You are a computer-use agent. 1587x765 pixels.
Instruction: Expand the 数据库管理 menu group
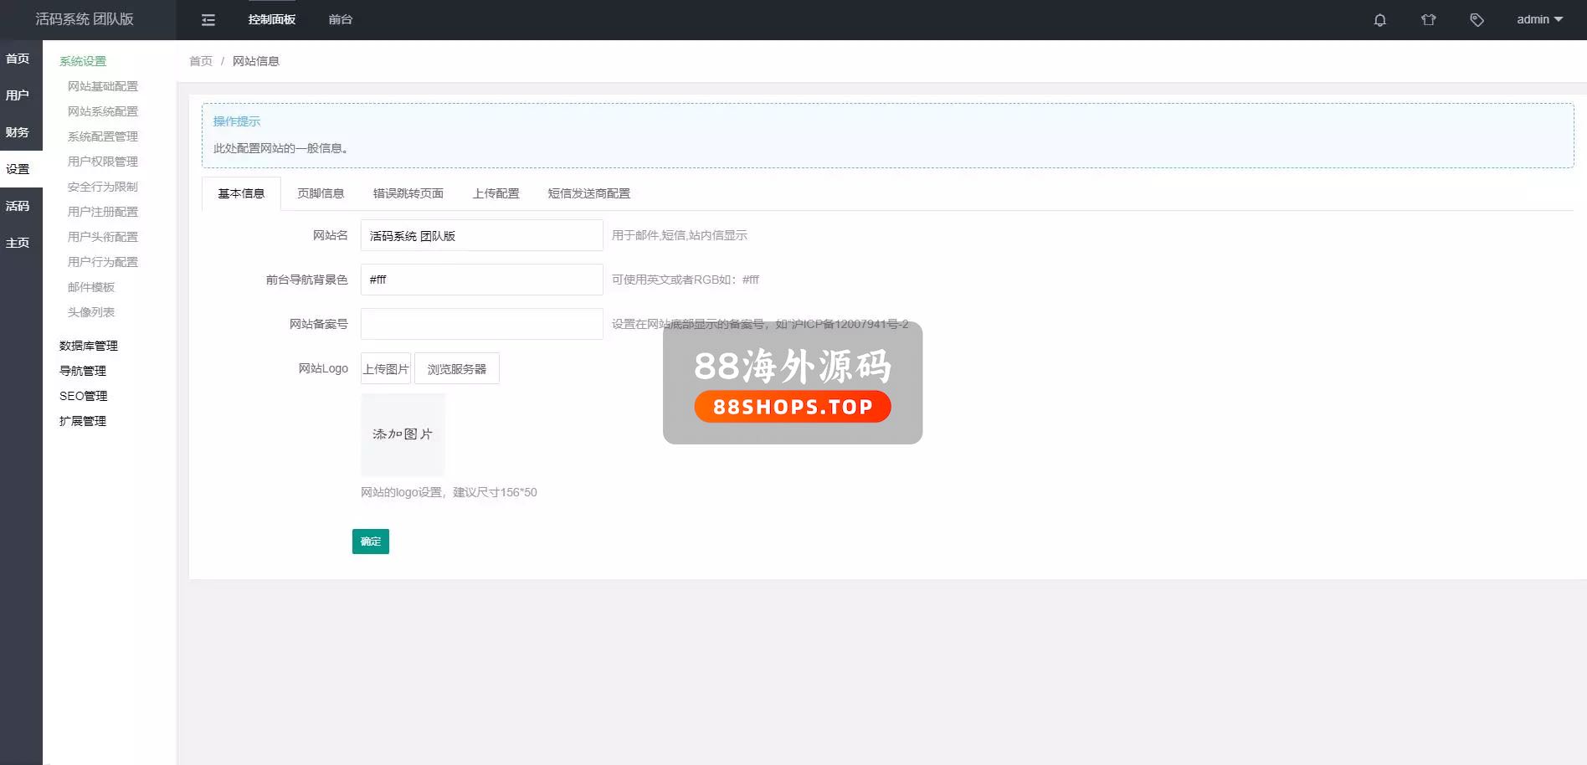(88, 346)
